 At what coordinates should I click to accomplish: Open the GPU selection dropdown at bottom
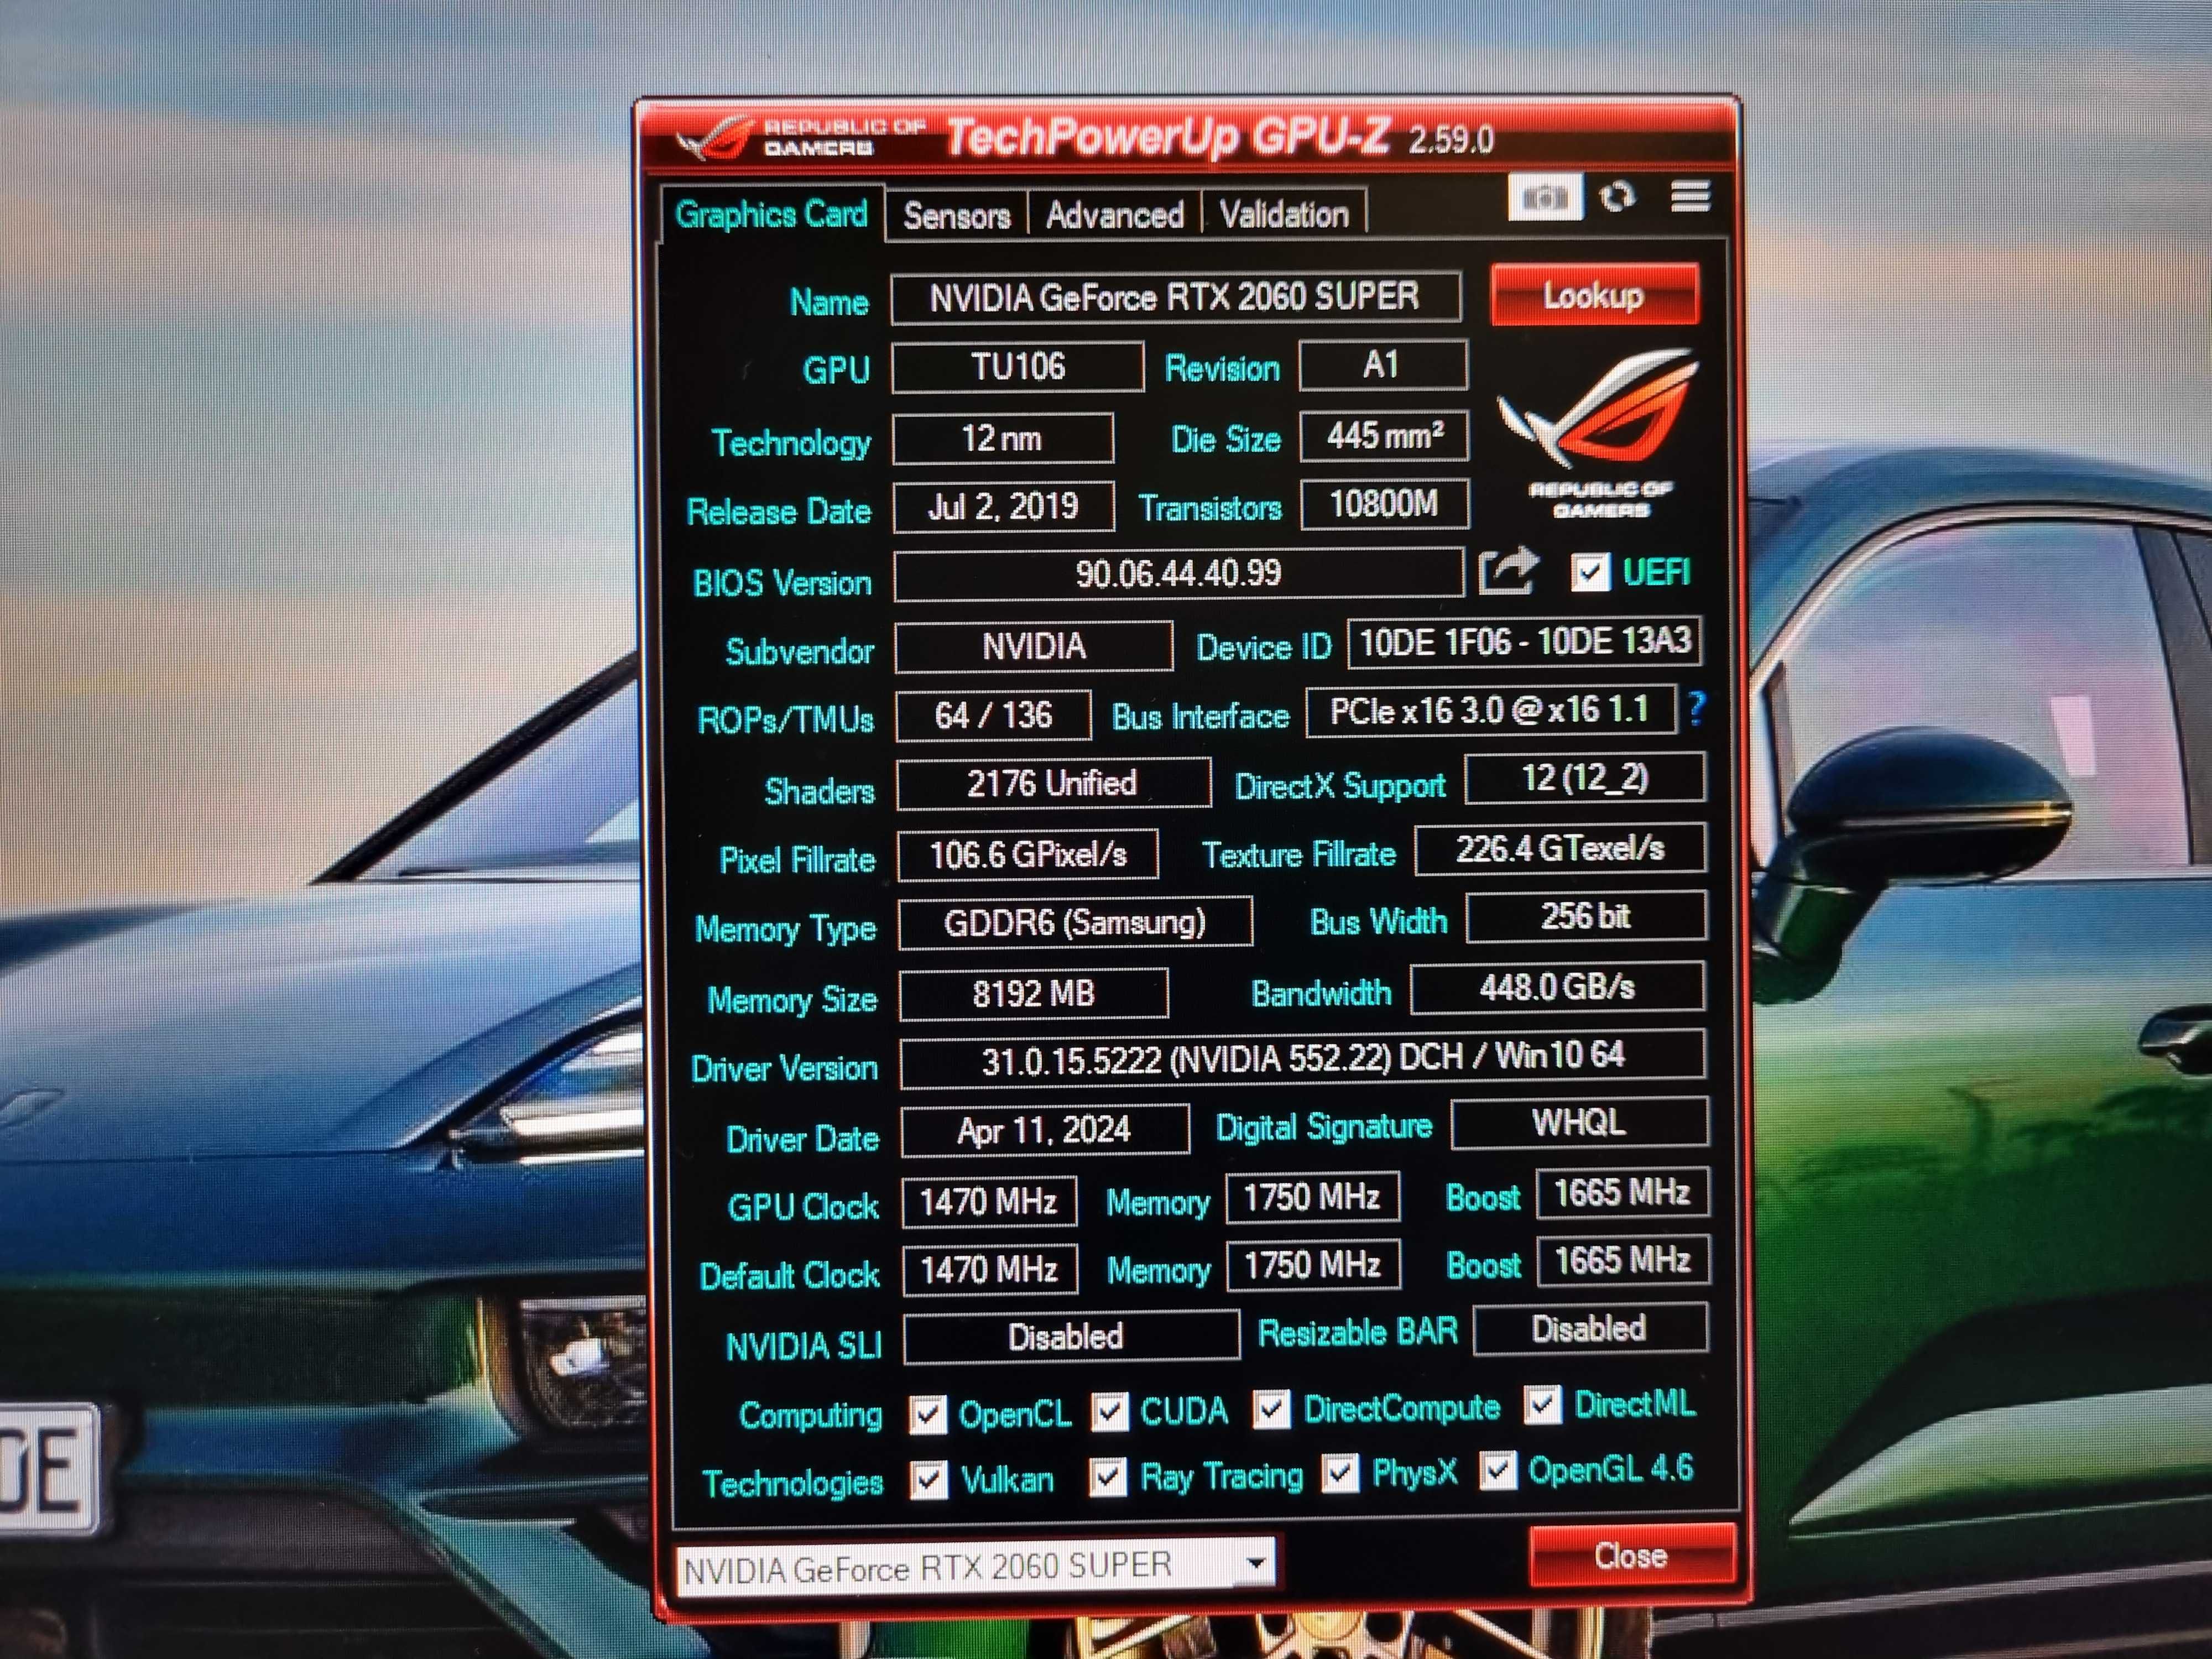tap(975, 1566)
